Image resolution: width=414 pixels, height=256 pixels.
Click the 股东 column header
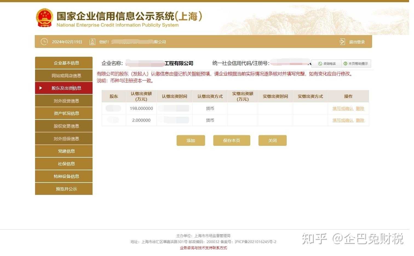point(114,96)
